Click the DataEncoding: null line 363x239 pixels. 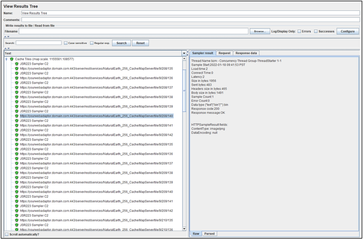click(204, 133)
